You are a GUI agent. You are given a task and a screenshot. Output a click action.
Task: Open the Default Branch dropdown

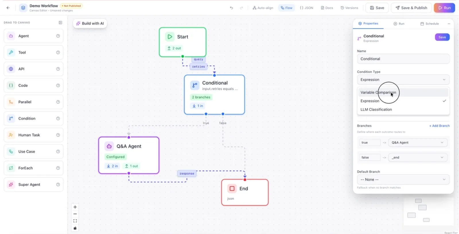pyautogui.click(x=403, y=179)
